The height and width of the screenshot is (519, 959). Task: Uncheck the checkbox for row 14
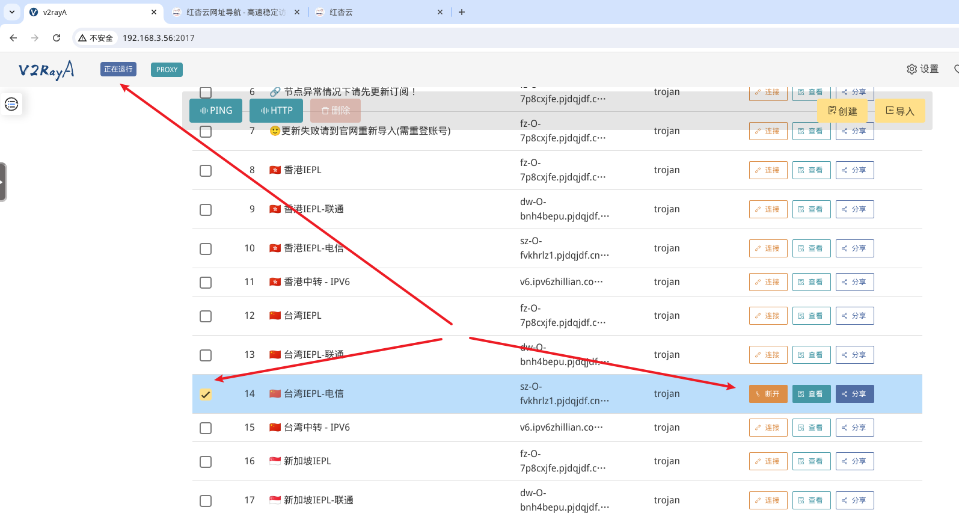pyautogui.click(x=206, y=395)
